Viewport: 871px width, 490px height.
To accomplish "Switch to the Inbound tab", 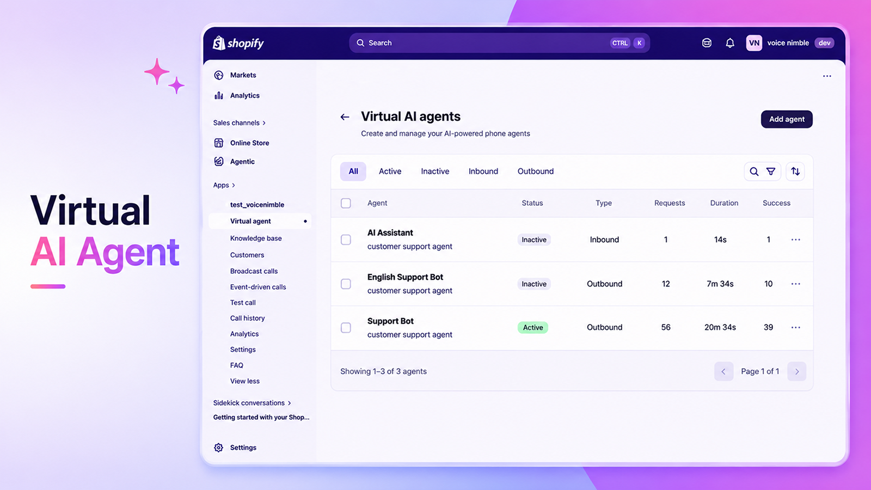I will point(483,171).
